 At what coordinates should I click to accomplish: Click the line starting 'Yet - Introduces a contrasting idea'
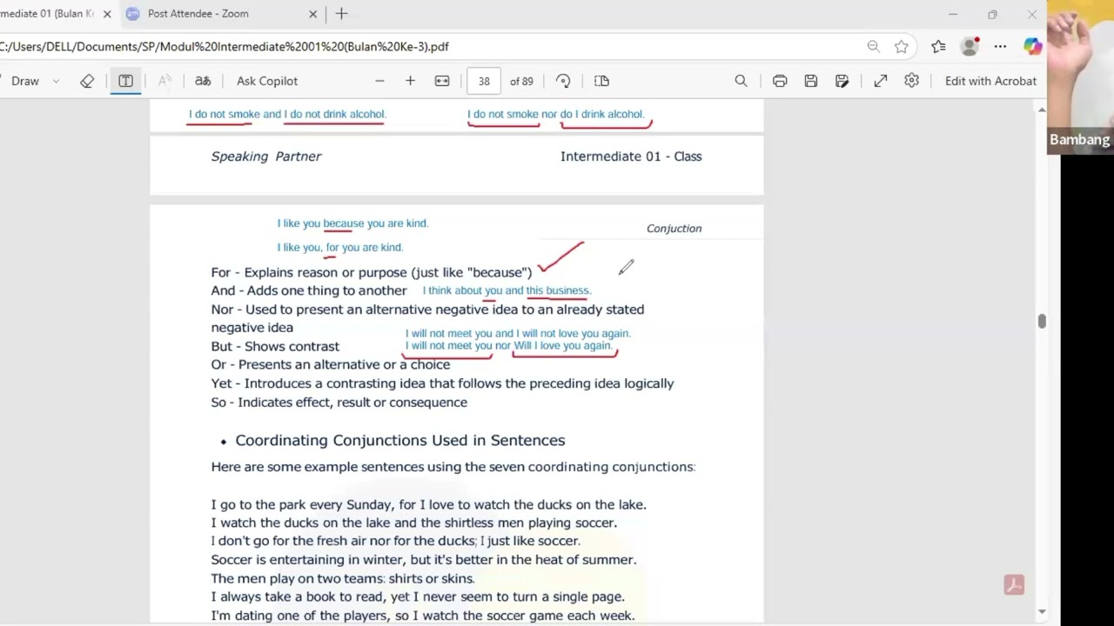442,383
